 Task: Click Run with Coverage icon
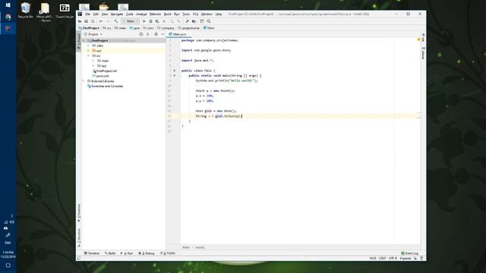tap(157, 21)
